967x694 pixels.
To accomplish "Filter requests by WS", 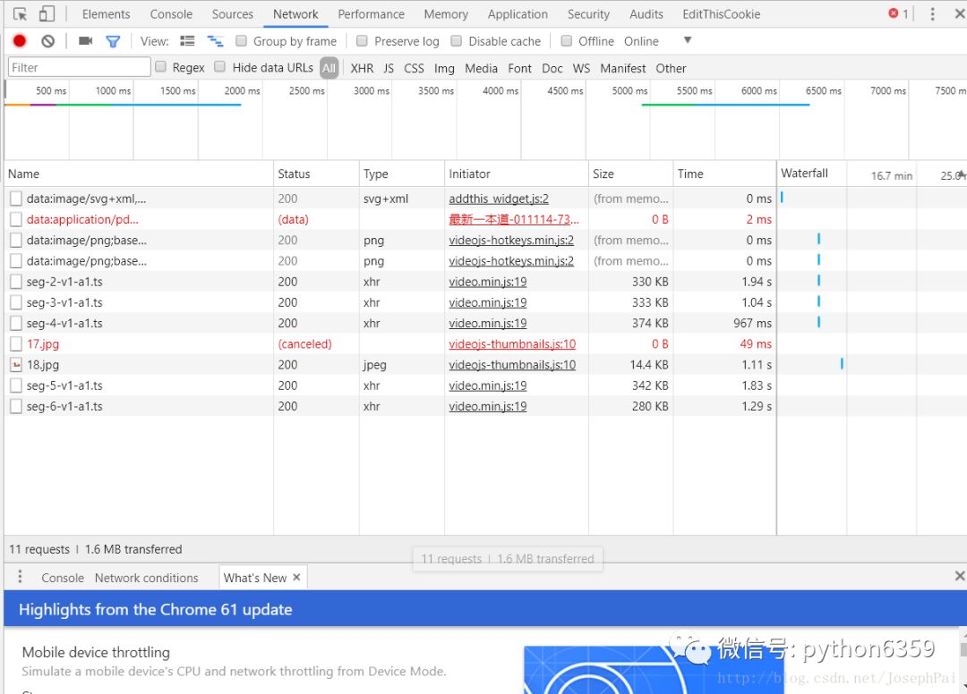I will (581, 68).
